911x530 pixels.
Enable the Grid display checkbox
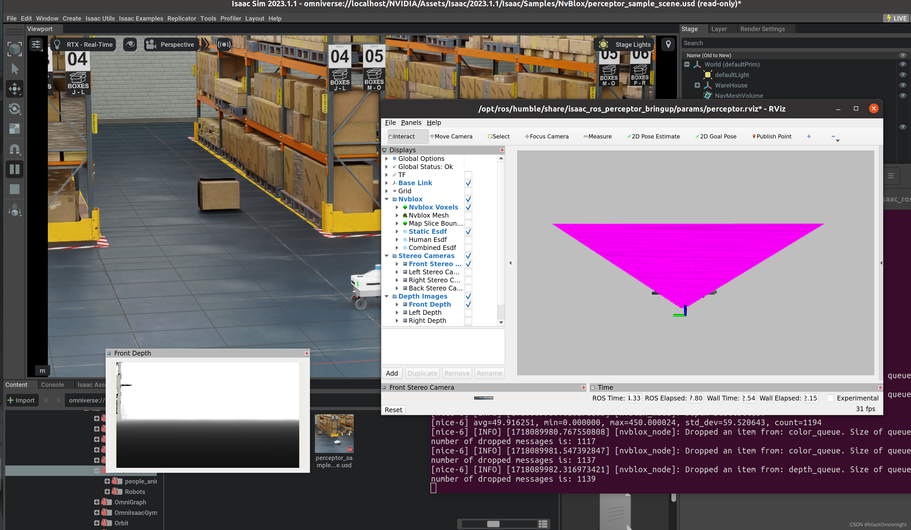pos(468,191)
